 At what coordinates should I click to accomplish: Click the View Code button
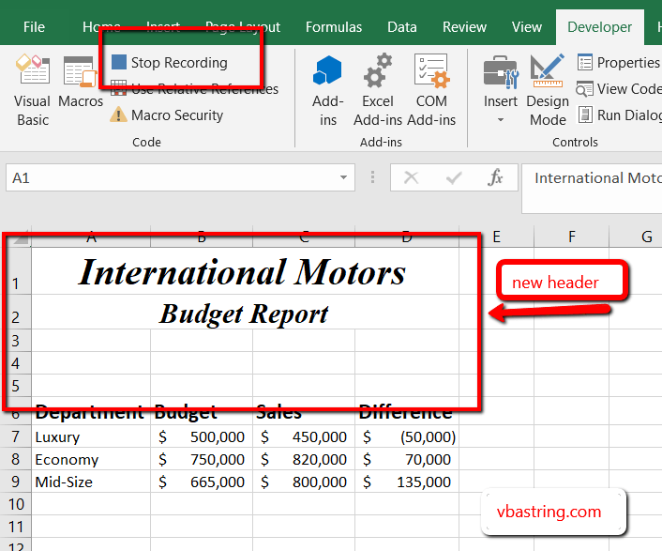(619, 89)
